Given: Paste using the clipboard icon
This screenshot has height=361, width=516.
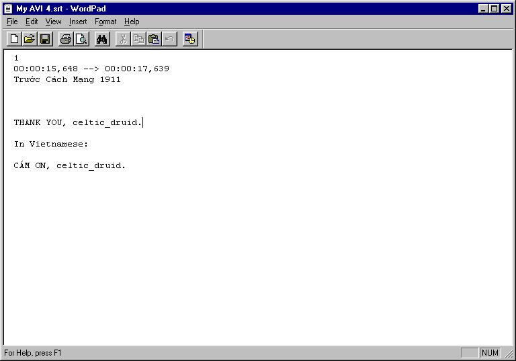Looking at the screenshot, I should click(x=154, y=39).
